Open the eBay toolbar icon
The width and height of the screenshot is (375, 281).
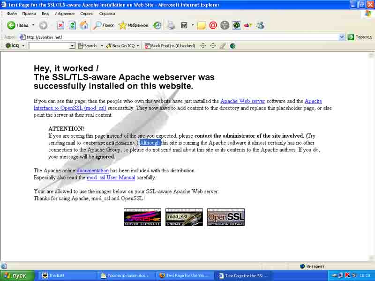(248, 25)
